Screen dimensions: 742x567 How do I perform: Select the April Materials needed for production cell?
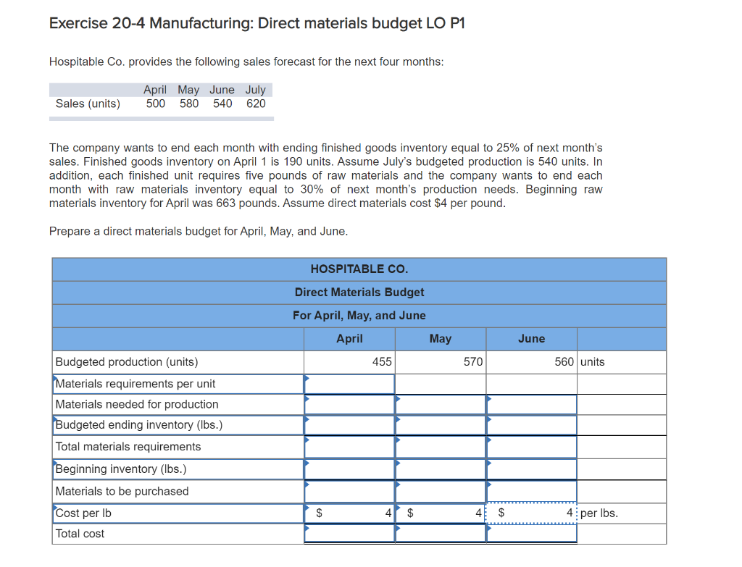[349, 404]
